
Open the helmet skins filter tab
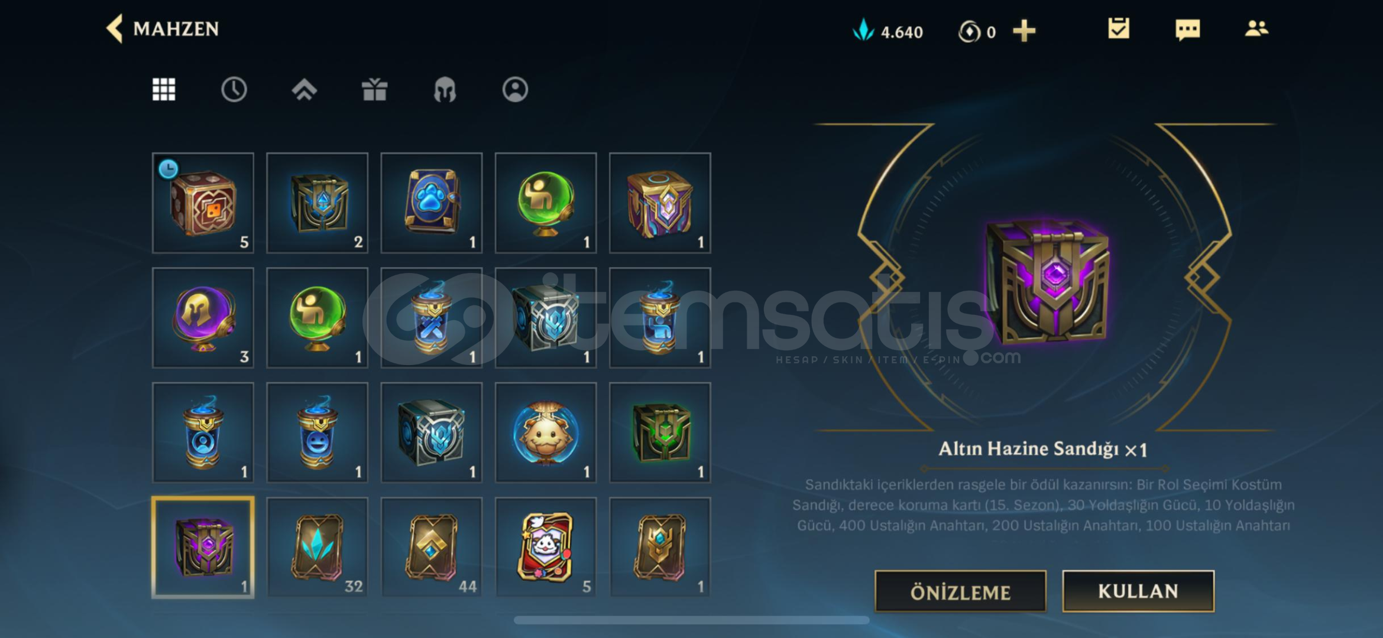point(445,90)
